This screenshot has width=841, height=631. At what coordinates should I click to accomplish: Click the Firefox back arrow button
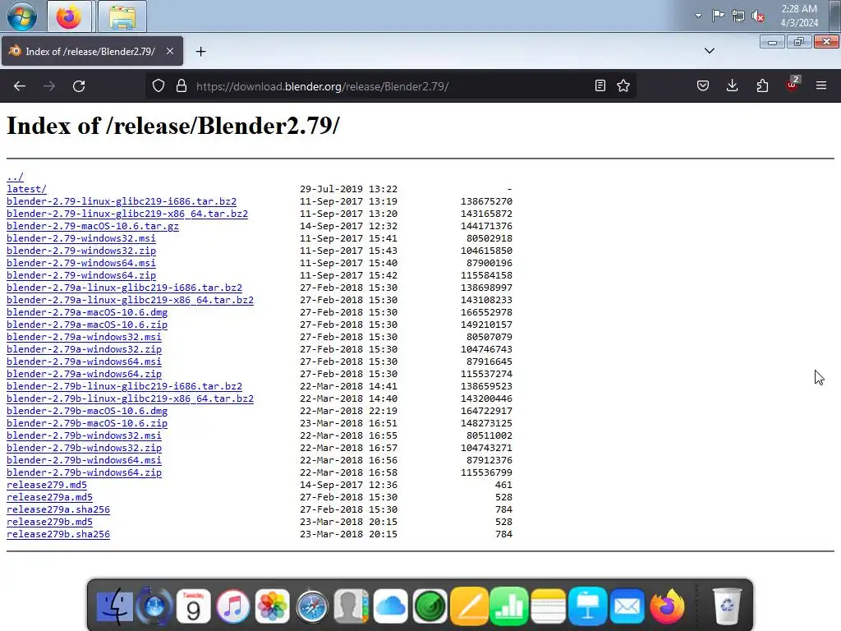tap(20, 85)
